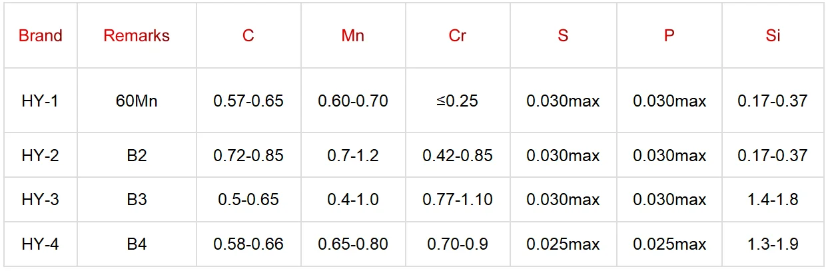Screen dimensions: 826x271
Task: Click the Si column header
Action: click(773, 35)
